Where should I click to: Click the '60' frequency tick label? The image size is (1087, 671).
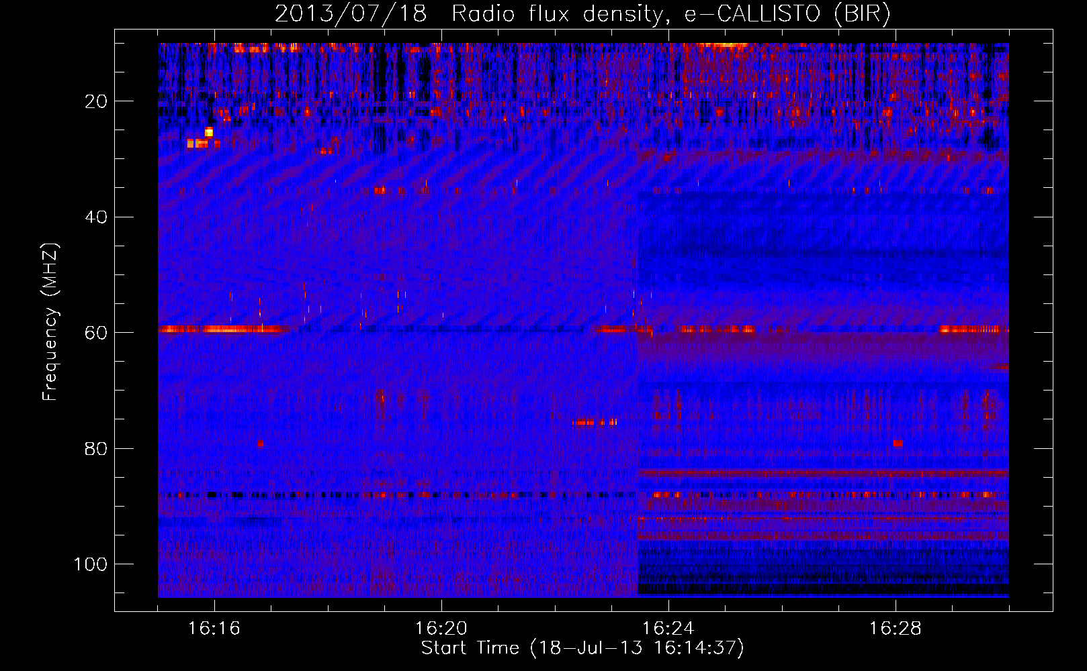96,333
